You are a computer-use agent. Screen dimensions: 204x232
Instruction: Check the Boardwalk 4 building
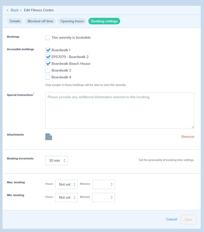point(48,77)
